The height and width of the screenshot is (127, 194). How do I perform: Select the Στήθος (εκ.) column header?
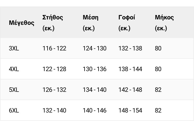[53, 23]
